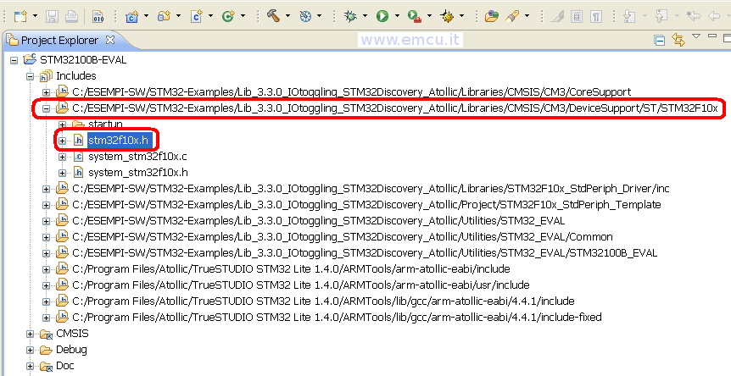Expand stm32f10x.h file node
This screenshot has height=376, width=731.
[63, 141]
